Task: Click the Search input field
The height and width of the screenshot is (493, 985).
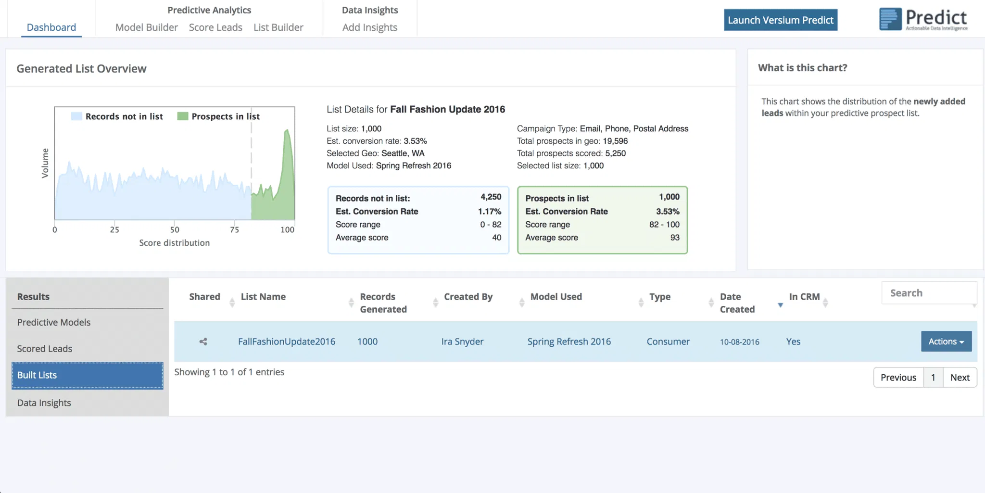Action: click(x=929, y=293)
